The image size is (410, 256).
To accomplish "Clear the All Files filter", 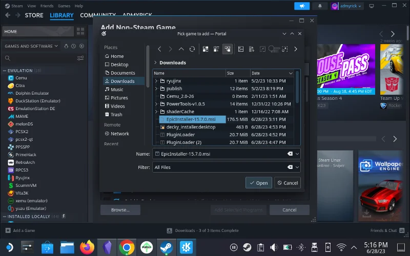I will pyautogui.click(x=290, y=167).
